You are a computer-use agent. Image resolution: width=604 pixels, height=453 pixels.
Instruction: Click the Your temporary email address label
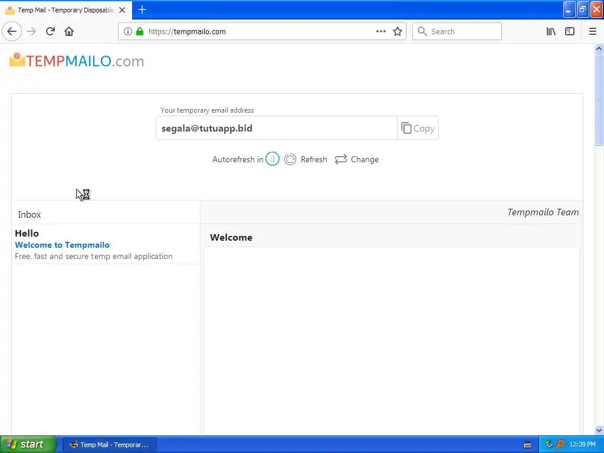coord(207,110)
